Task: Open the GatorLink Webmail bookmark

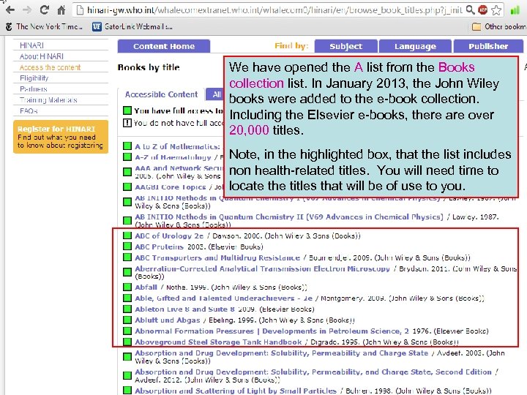Action: 132,26
